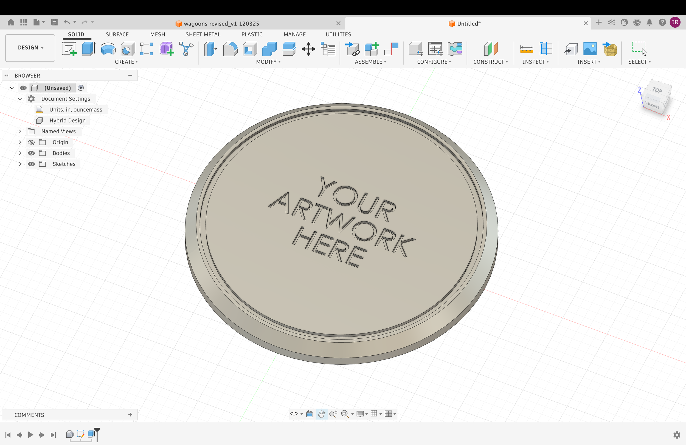Show the hidden Origin folder

tap(31, 142)
